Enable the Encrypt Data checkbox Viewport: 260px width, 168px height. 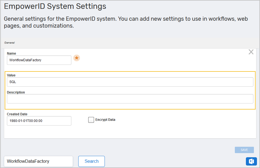[x=91, y=120]
